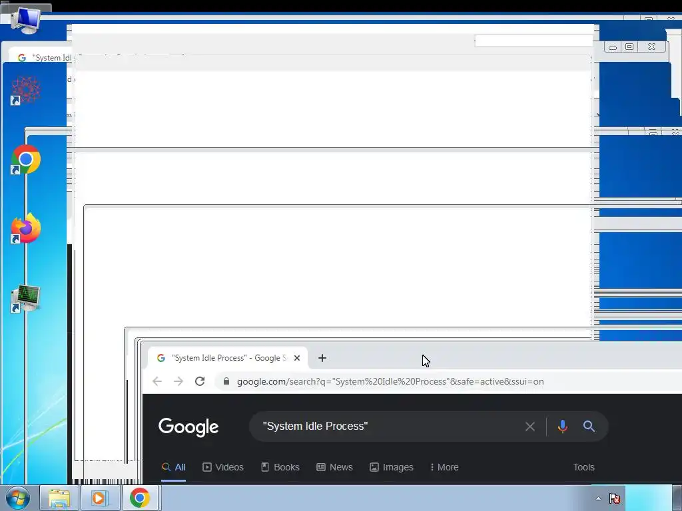Switch to Books results

(280, 468)
